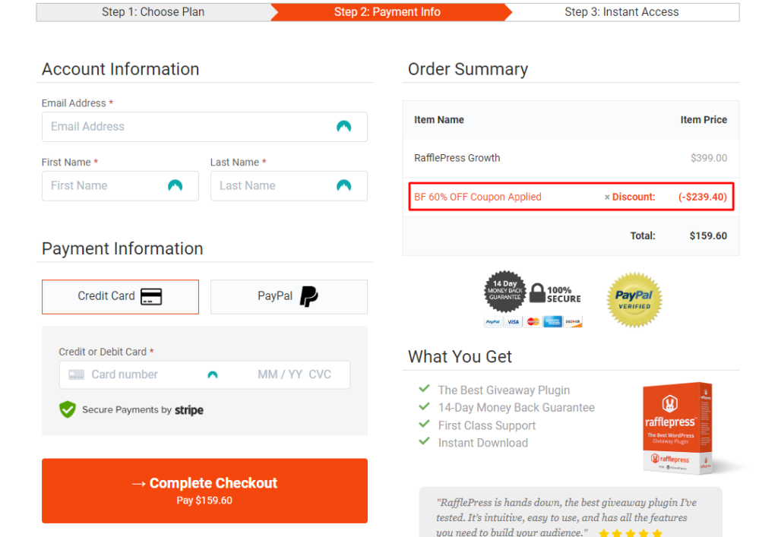Screen dimensions: 778x537
Task: Click the 14 Day Money Back Guarantee badge
Action: 505,292
